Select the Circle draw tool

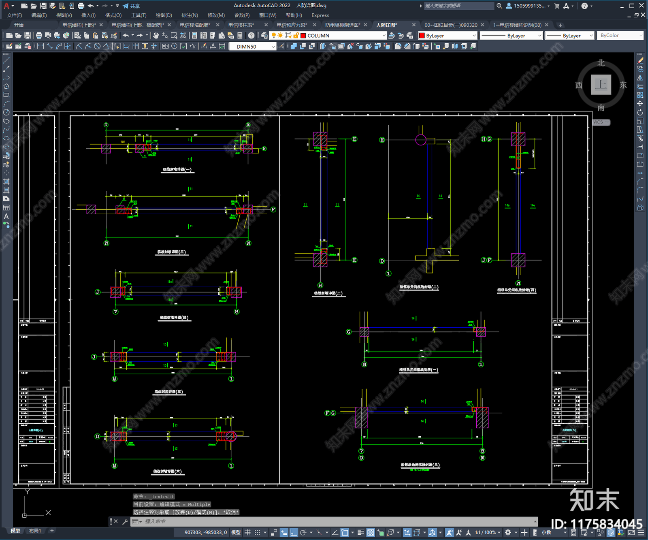tap(6, 112)
